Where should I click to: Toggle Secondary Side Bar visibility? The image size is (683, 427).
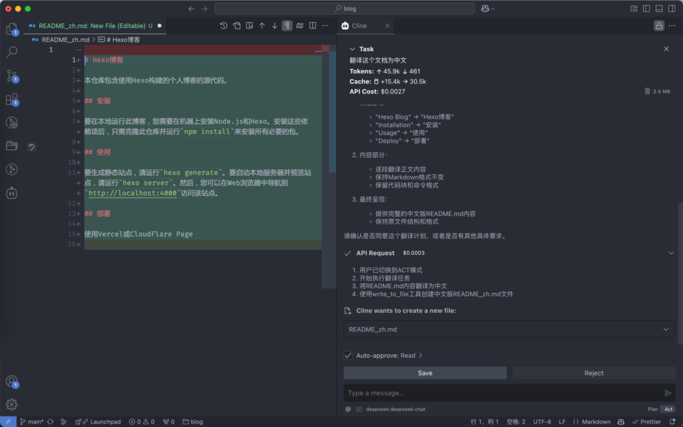point(672,9)
